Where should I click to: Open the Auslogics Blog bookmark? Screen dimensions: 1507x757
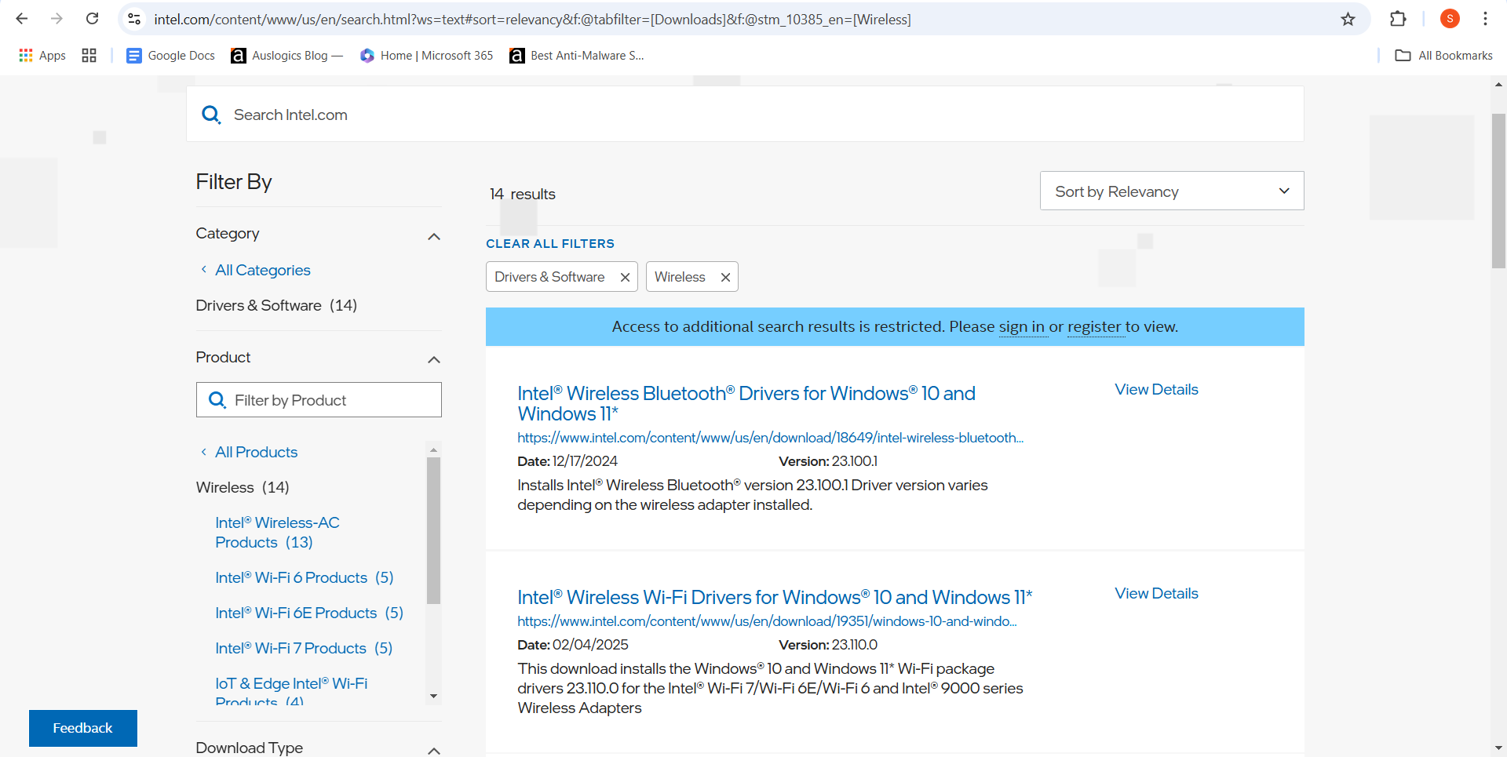pyautogui.click(x=287, y=56)
